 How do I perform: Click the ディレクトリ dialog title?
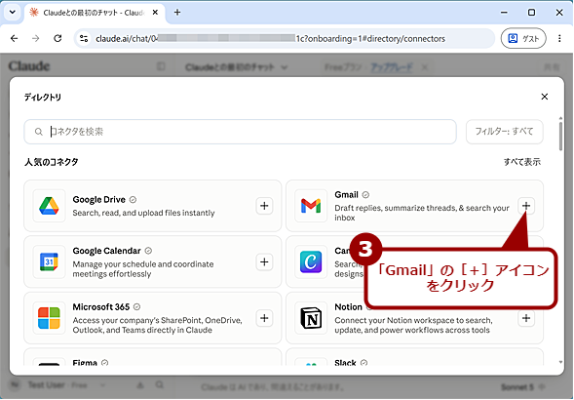click(43, 98)
